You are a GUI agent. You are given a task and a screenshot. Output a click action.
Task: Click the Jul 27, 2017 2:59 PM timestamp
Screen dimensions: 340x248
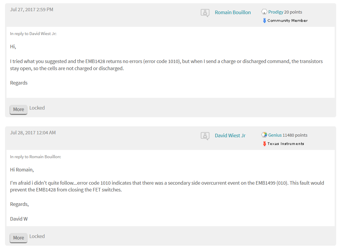[32, 9]
